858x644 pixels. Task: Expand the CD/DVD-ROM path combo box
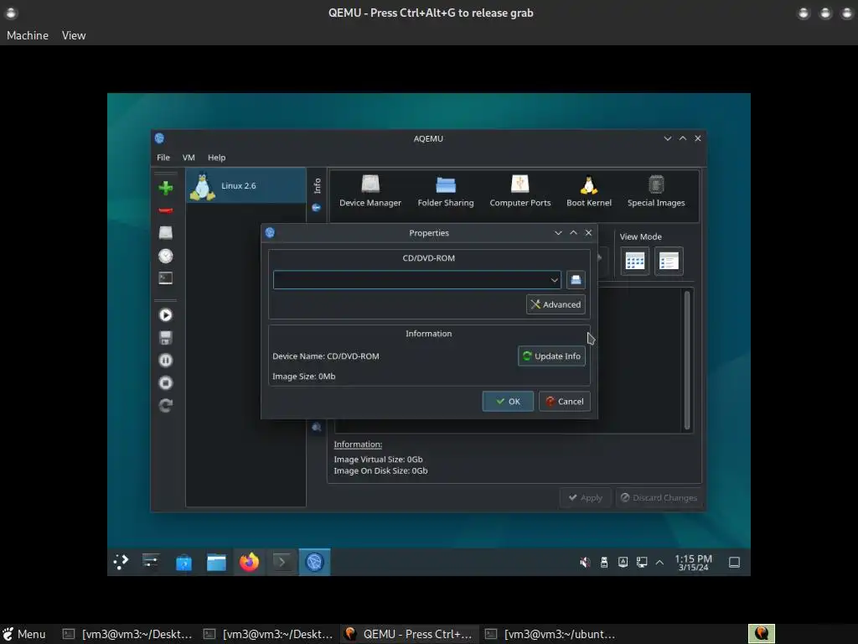tap(554, 280)
